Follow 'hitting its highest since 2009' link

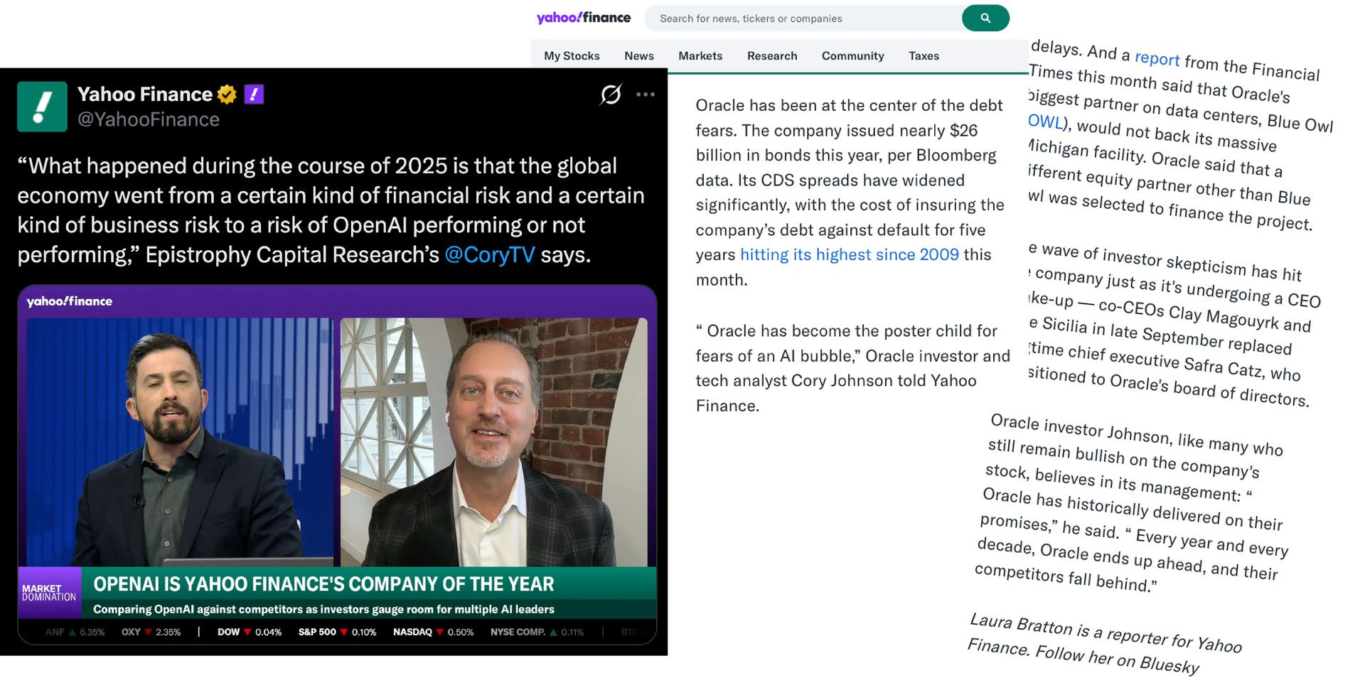coord(850,254)
